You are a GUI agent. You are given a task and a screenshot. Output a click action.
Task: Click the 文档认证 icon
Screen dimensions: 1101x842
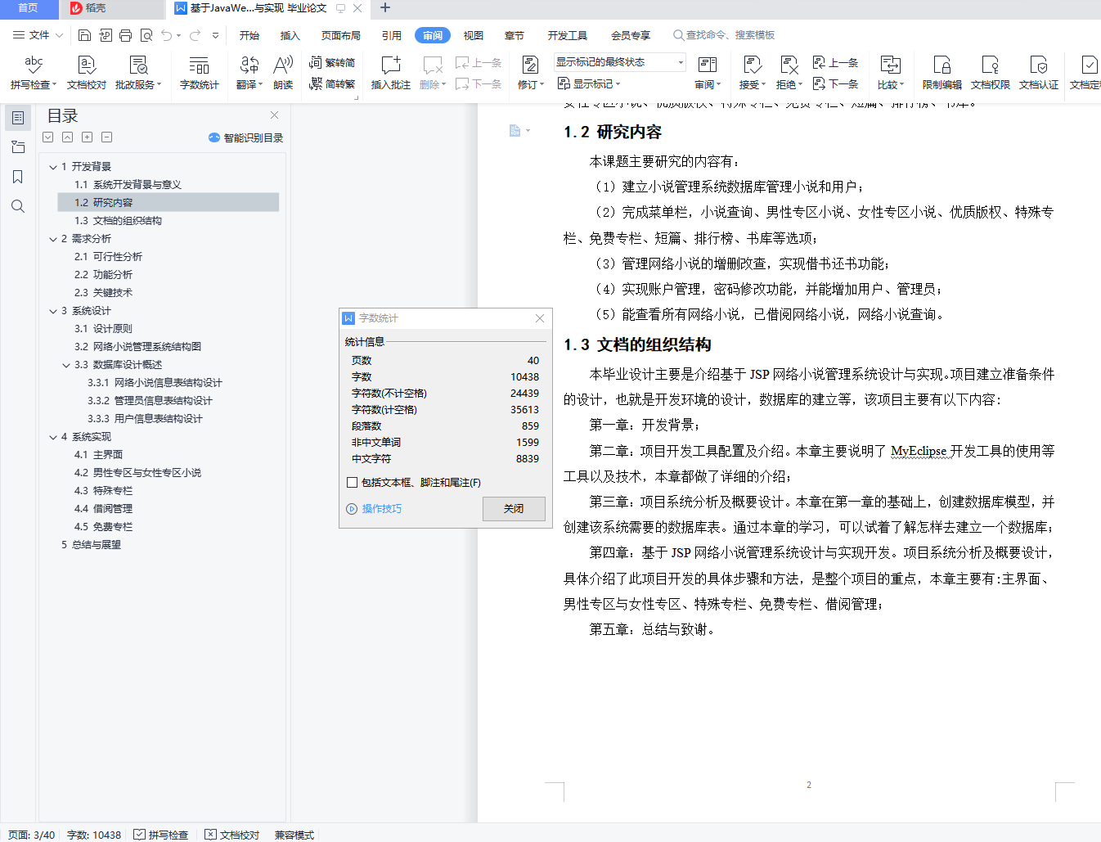click(1039, 72)
